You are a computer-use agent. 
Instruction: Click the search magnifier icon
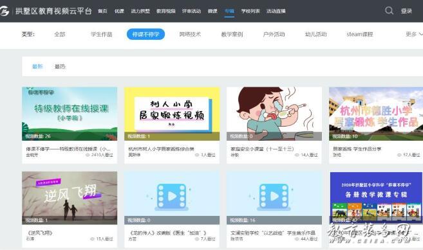pos(389,10)
